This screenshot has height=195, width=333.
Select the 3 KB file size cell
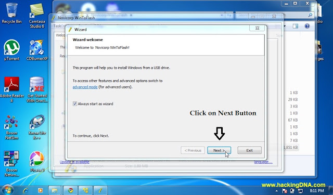click(293, 106)
